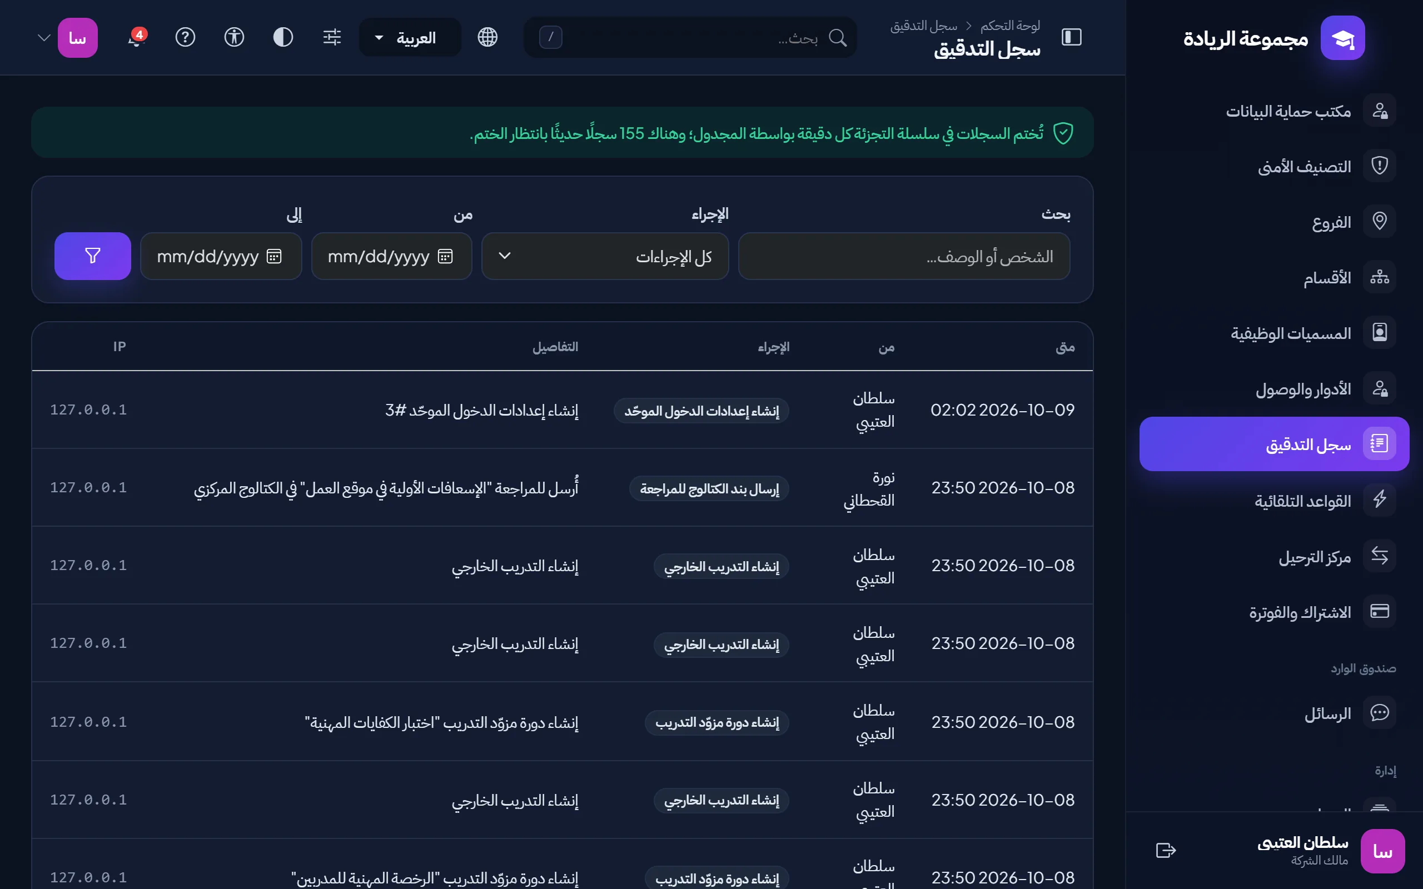Image resolution: width=1423 pixels, height=889 pixels.
Task: Toggle dark/light contrast theme icon
Action: point(283,37)
